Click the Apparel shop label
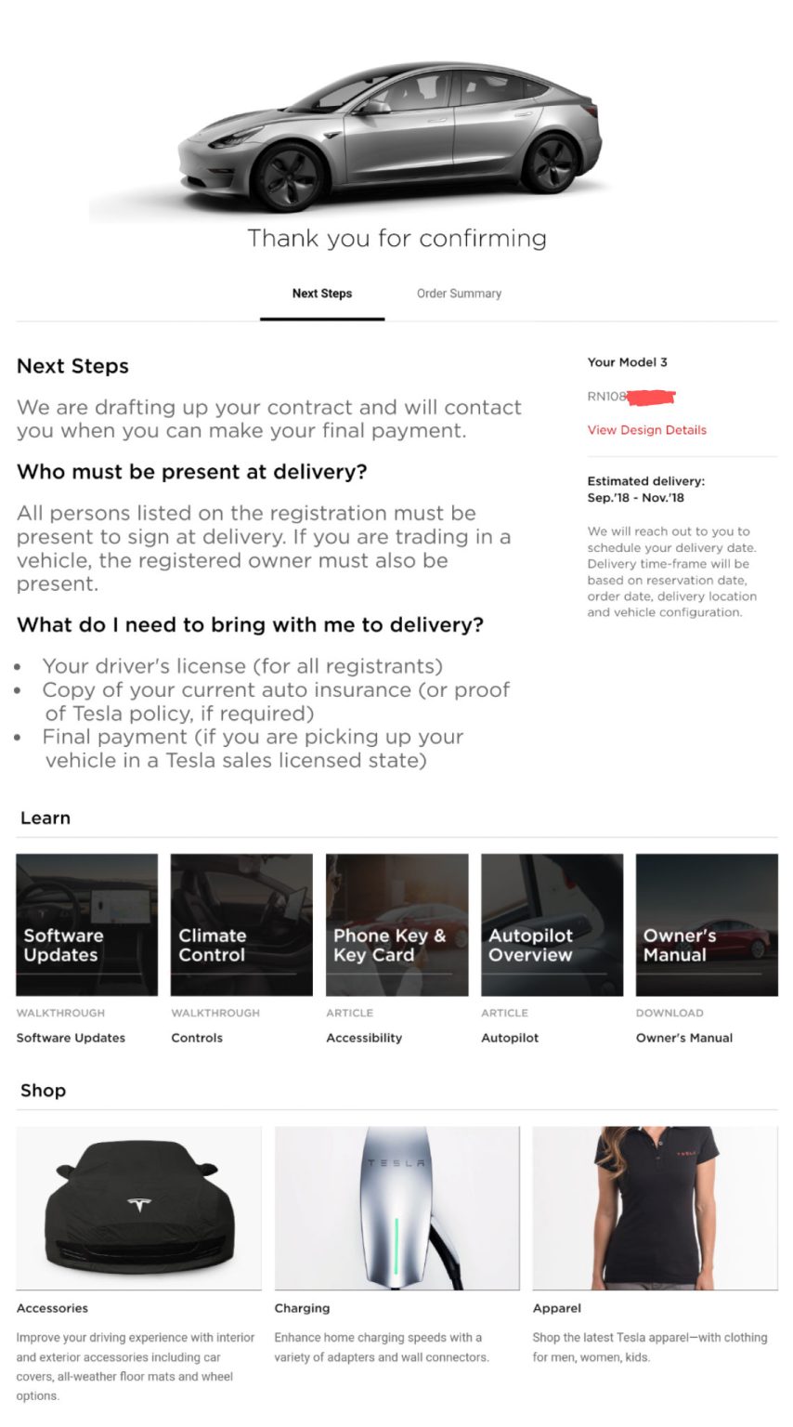This screenshot has height=1427, width=793. [556, 1308]
